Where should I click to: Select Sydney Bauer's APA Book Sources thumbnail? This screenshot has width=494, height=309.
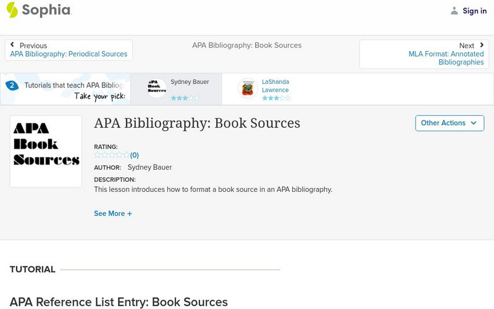[x=157, y=88]
